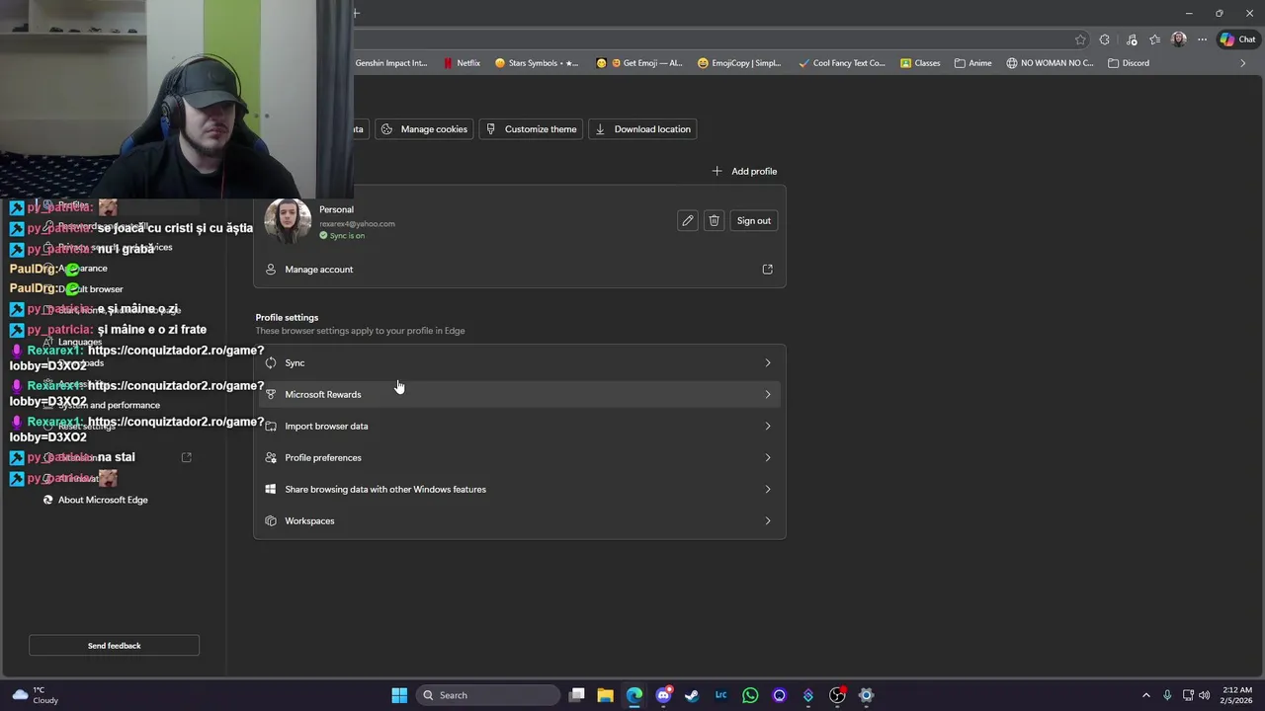Screen dimensions: 1265x711
Task: Open the Stars Symbols bookmark
Action: pos(537,63)
